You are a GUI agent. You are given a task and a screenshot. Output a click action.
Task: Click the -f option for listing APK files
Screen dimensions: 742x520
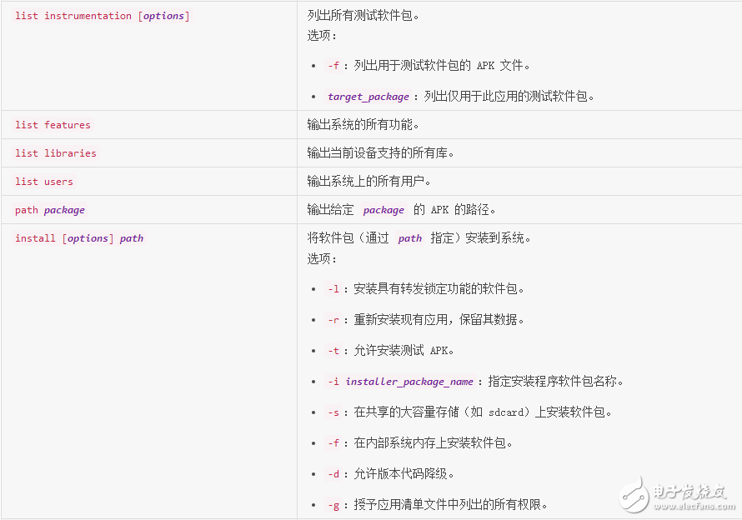[x=333, y=66]
